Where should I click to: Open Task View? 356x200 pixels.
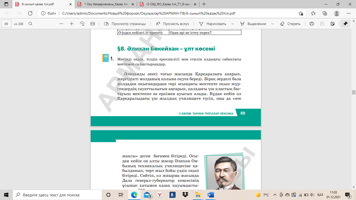coord(121,195)
